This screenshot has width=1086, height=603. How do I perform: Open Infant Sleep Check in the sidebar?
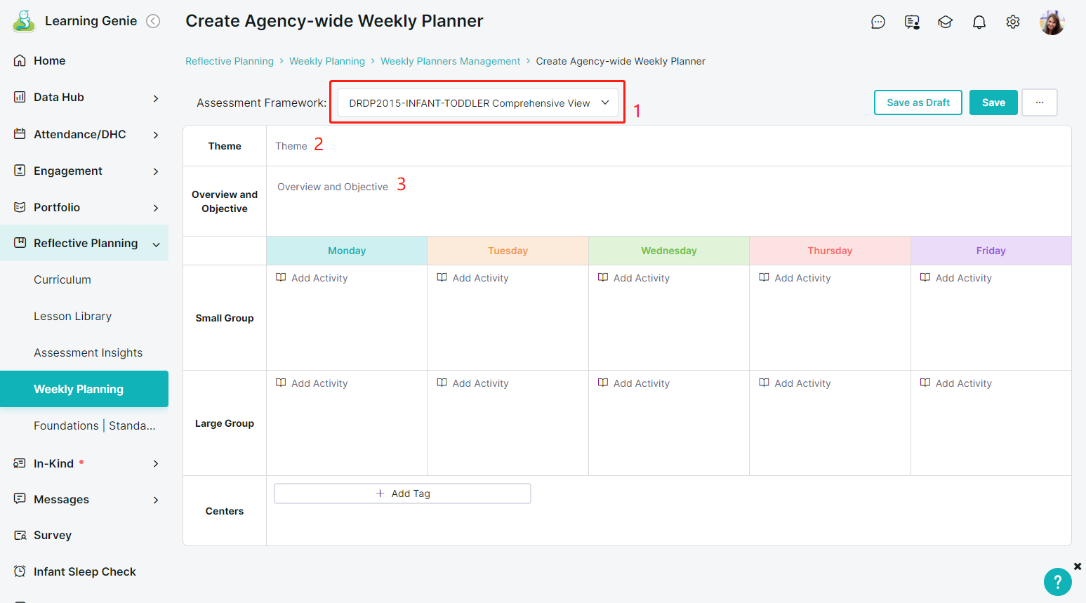[x=84, y=571]
